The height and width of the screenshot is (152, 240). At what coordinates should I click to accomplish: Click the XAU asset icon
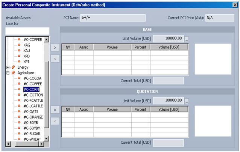19,50
